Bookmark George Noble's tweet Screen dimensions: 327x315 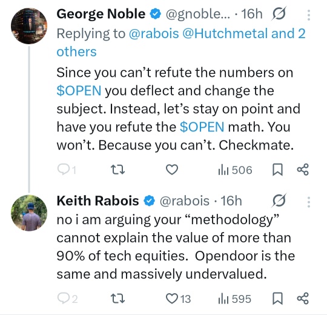tap(277, 170)
